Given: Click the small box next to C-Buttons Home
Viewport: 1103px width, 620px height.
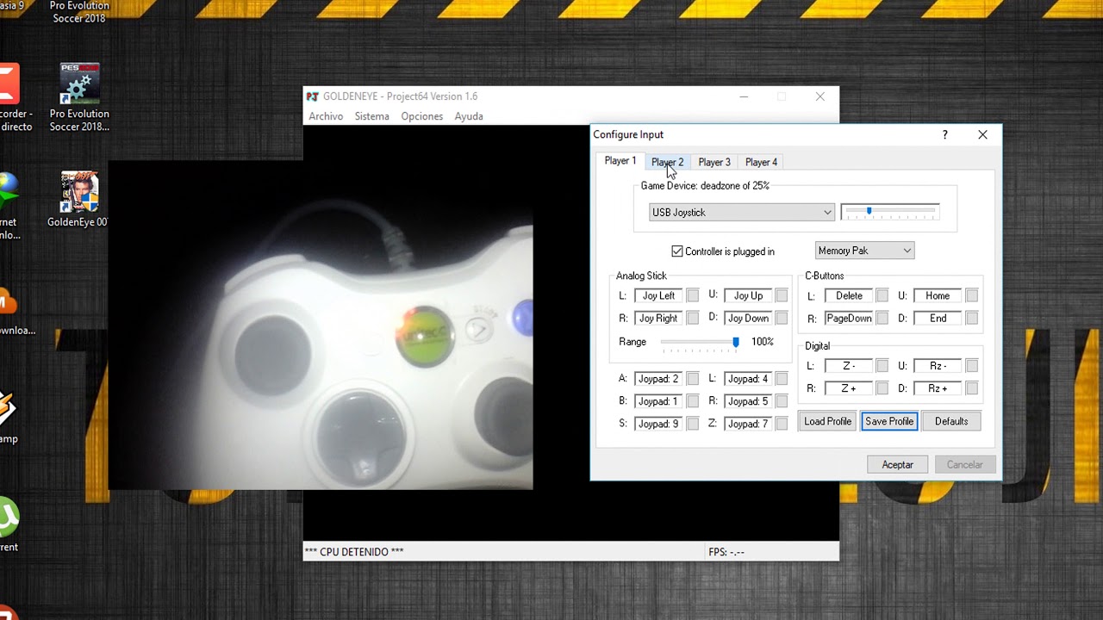Looking at the screenshot, I should click(x=972, y=295).
